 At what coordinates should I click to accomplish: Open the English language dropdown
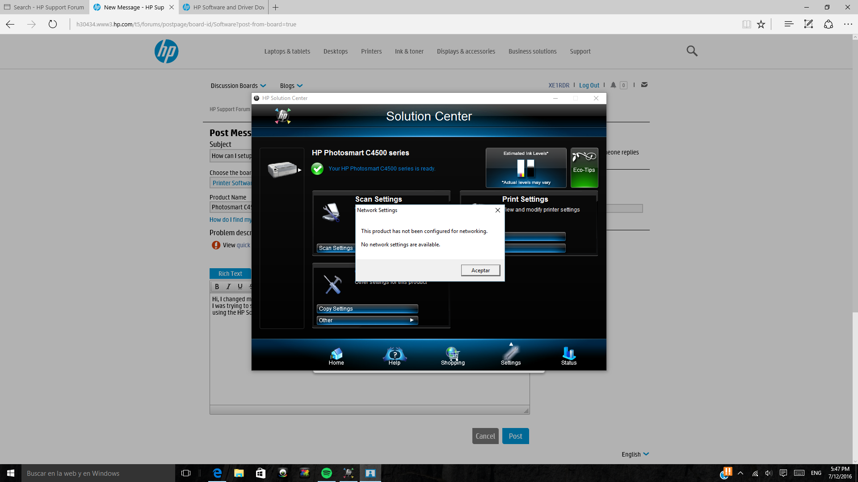coord(635,454)
